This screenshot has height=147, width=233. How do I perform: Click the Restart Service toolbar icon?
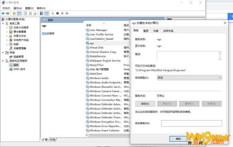point(67,13)
